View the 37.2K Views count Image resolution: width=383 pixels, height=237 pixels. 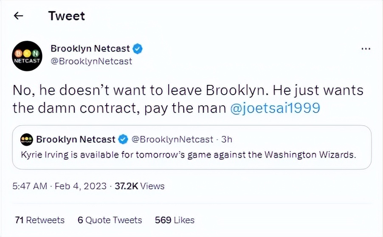[140, 186]
